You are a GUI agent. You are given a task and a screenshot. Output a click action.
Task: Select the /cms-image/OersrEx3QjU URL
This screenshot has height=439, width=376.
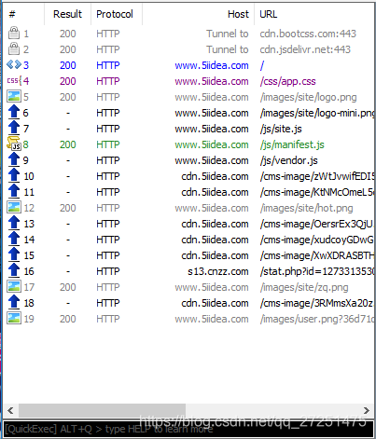(x=317, y=224)
